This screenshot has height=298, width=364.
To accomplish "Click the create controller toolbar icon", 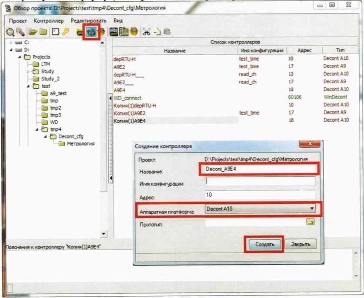I will click(91, 32).
